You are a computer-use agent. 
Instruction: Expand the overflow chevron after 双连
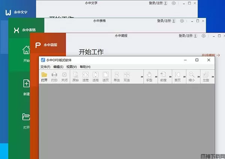click(142, 77)
